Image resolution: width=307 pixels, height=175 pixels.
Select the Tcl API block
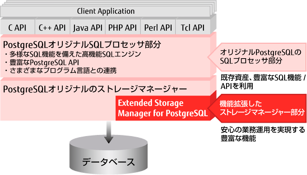tap(193, 27)
